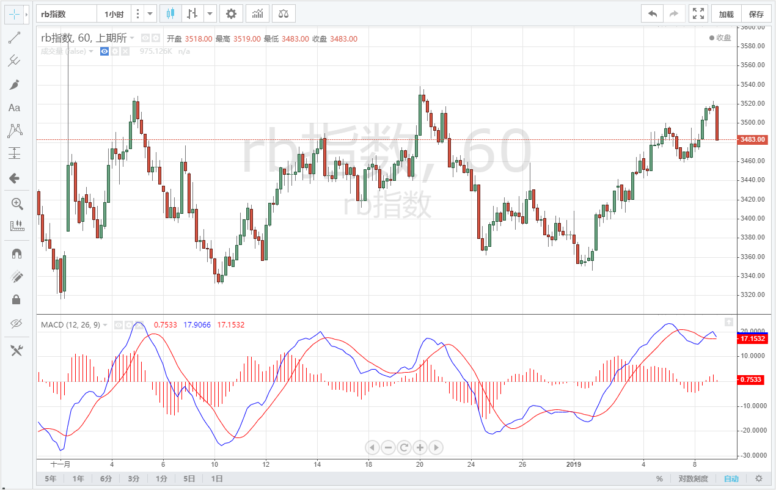This screenshot has height=490, width=776.
Task: Open main series settings gear in legend
Action: 156,38
